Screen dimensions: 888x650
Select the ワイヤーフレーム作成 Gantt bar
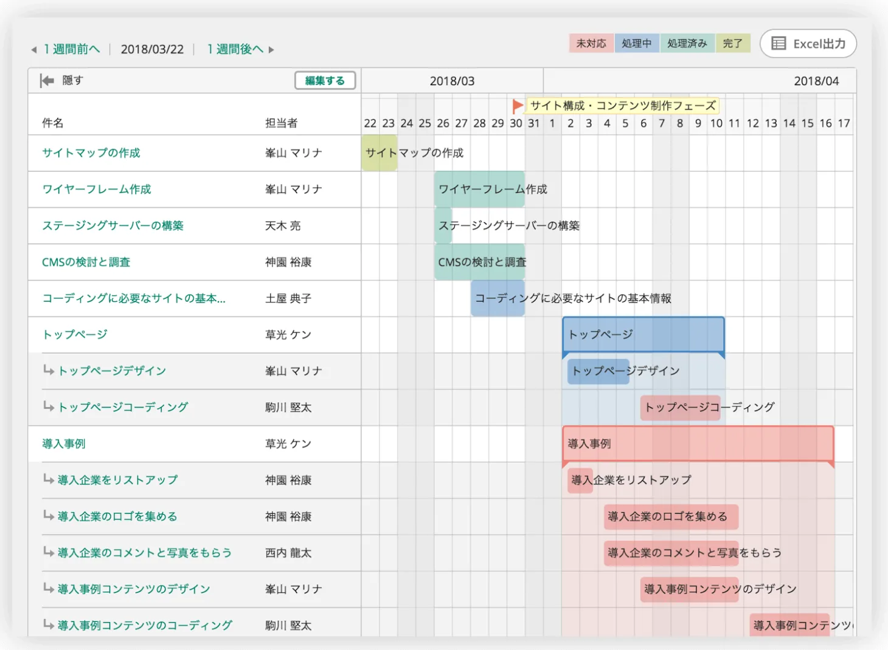(x=480, y=190)
